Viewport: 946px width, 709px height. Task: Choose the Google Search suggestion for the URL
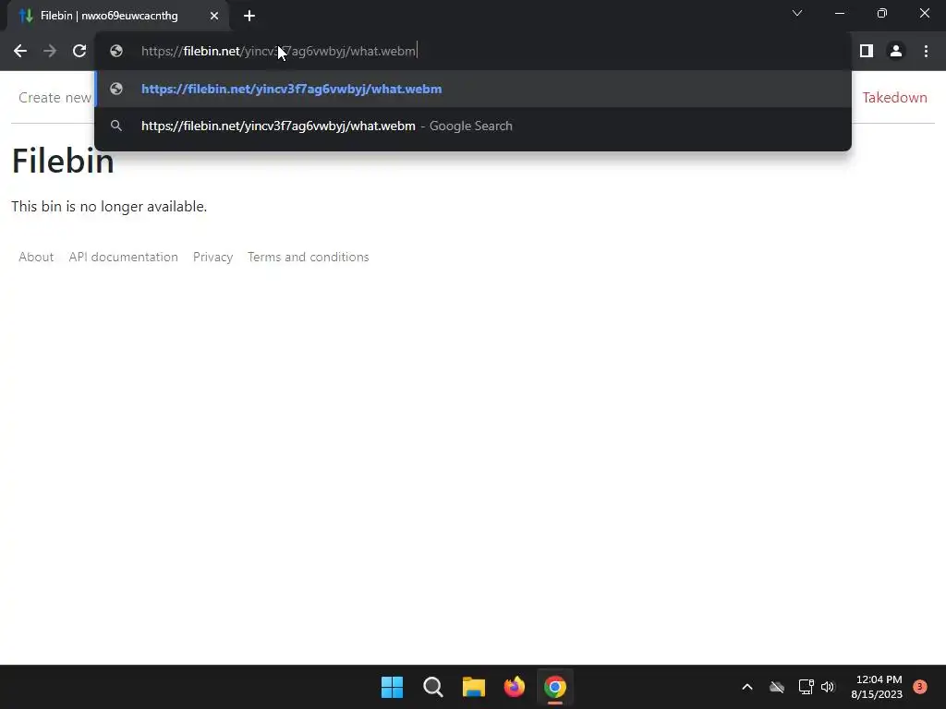(x=473, y=126)
